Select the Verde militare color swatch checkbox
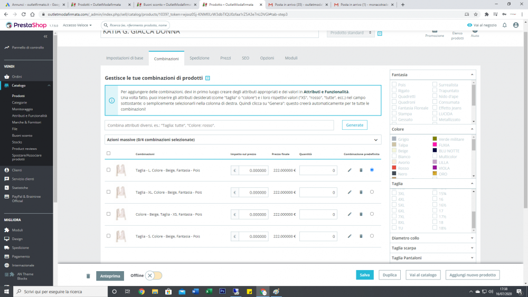 click(x=435, y=139)
